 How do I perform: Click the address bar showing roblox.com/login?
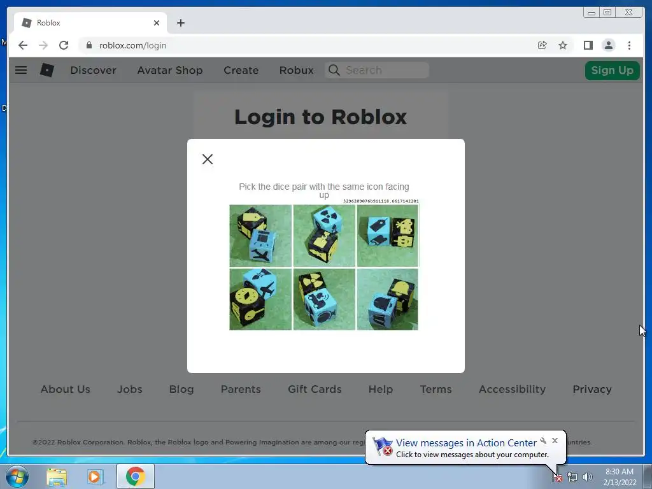point(308,45)
